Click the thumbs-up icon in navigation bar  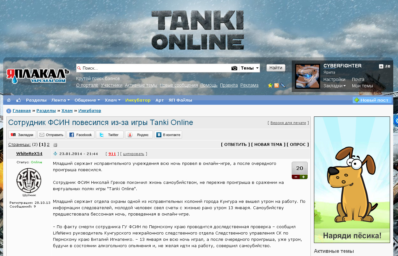tap(18, 100)
